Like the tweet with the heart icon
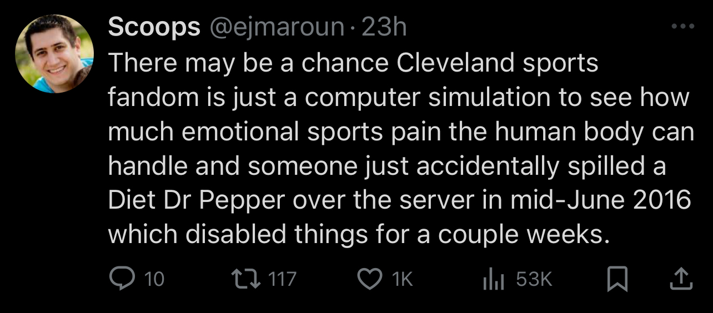Viewport: 713px width, 313px height. [369, 279]
